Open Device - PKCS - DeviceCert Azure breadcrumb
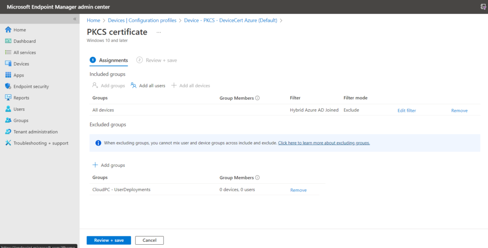 [x=231, y=20]
